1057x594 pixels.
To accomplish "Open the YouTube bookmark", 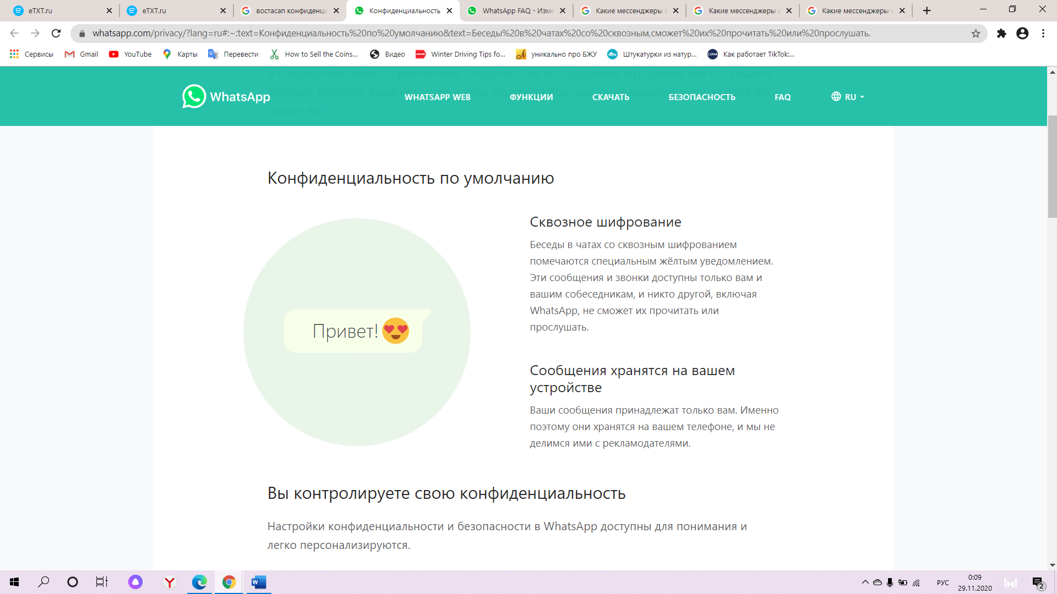I will (x=130, y=54).
